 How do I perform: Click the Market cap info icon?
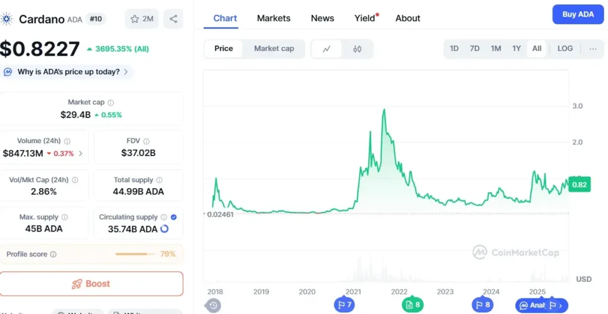coord(110,103)
